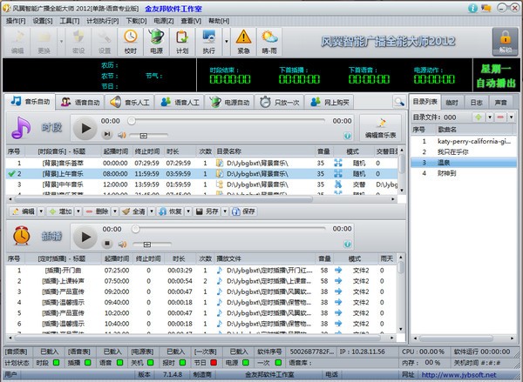Click the 增加 add button

coord(61,211)
